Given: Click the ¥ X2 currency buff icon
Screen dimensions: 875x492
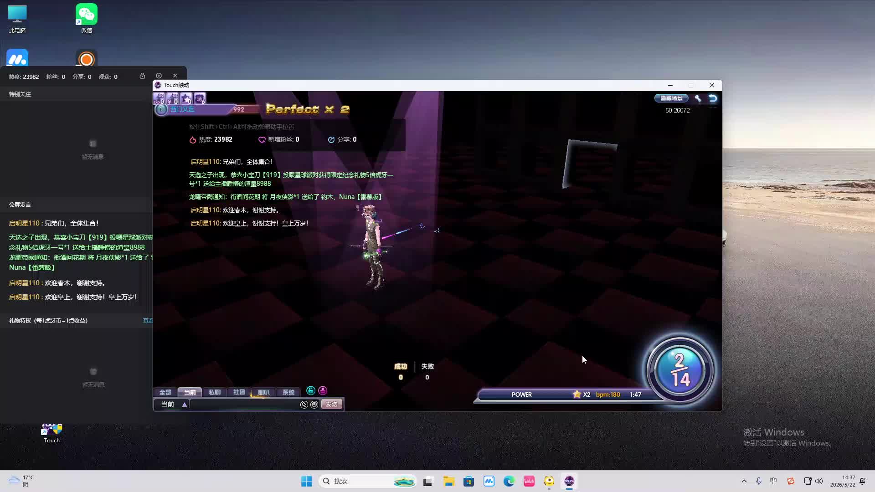Looking at the screenshot, I should click(173, 98).
